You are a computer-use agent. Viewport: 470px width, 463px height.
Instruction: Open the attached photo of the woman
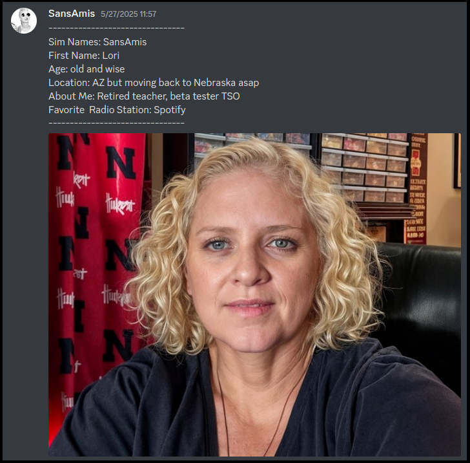pyautogui.click(x=254, y=295)
